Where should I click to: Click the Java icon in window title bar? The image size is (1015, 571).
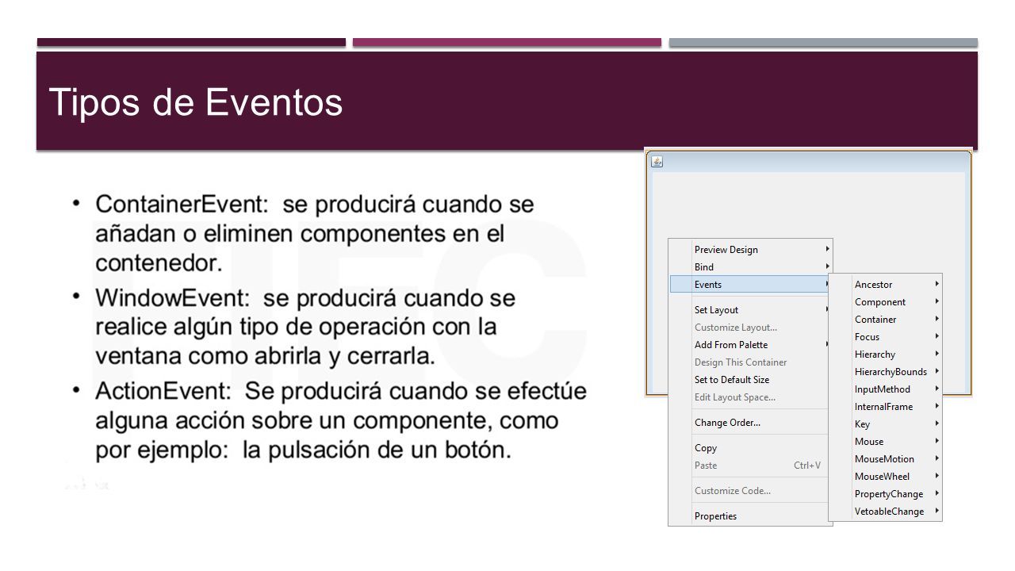pos(657,162)
